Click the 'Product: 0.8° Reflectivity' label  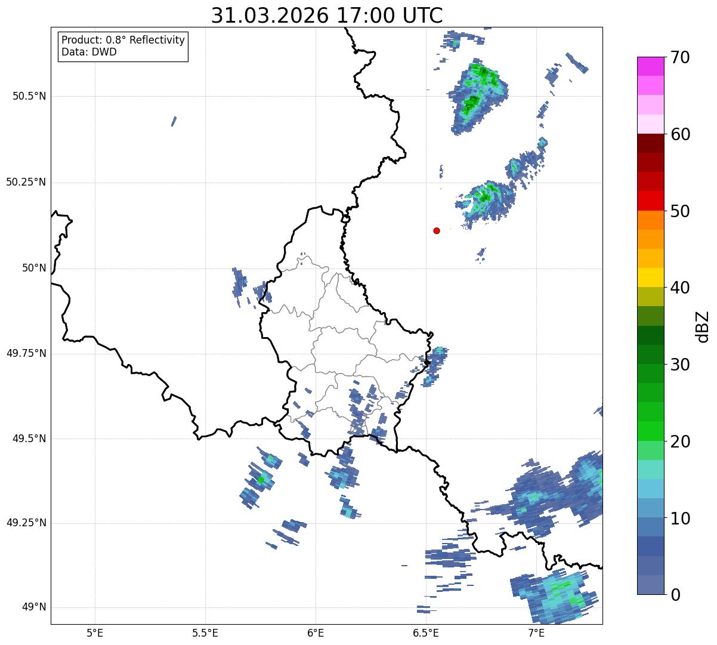[123, 40]
